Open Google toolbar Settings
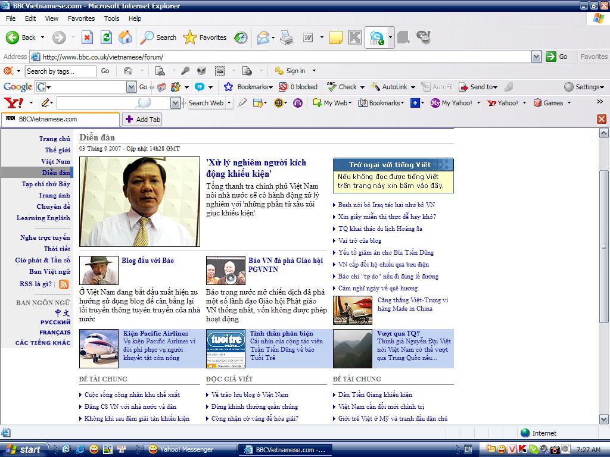This screenshot has height=457, width=610. (584, 87)
